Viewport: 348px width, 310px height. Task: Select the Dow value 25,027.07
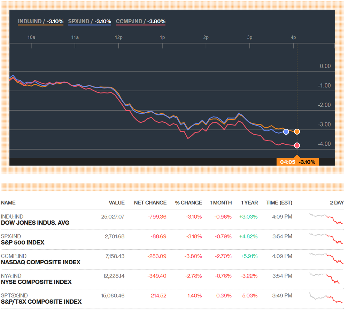[113, 217]
